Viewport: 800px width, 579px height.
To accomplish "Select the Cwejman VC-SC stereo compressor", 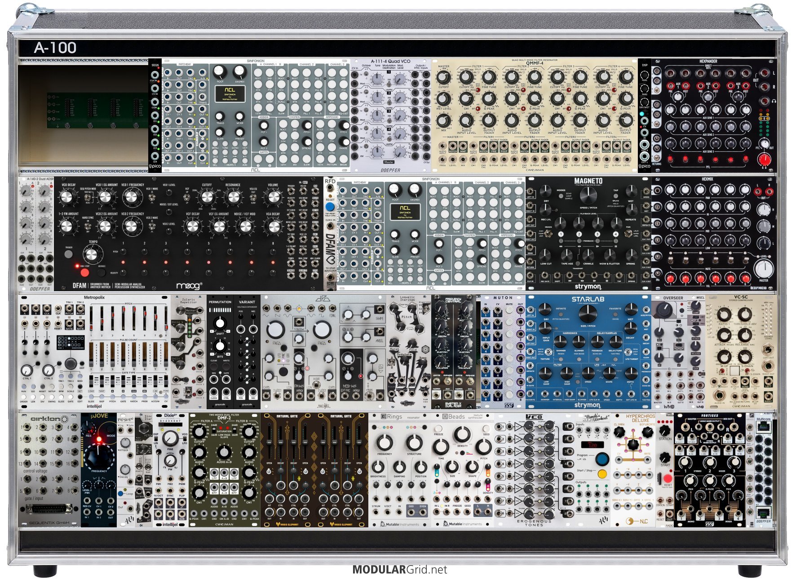I will [741, 352].
